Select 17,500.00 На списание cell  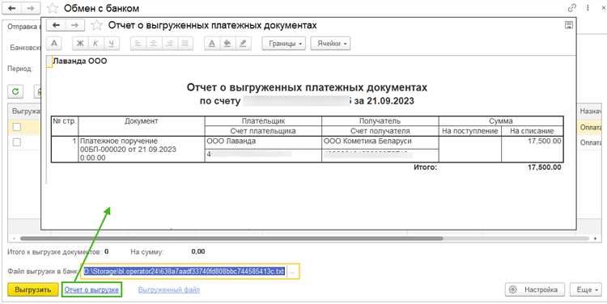pyautogui.click(x=533, y=149)
